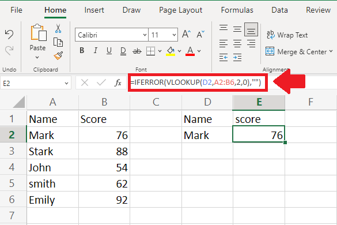Image resolution: width=337 pixels, height=225 pixels.
Task: Click the Undo arrow icon
Action: pyautogui.click(x=9, y=35)
